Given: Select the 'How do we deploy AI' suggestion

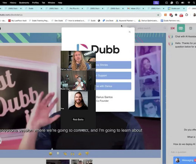Looking at the screenshot, I should pyautogui.click(x=184, y=144).
